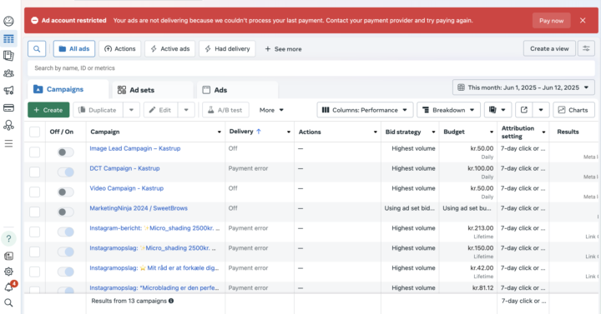
Task: Open the Help question mark icon
Action: 8,239
